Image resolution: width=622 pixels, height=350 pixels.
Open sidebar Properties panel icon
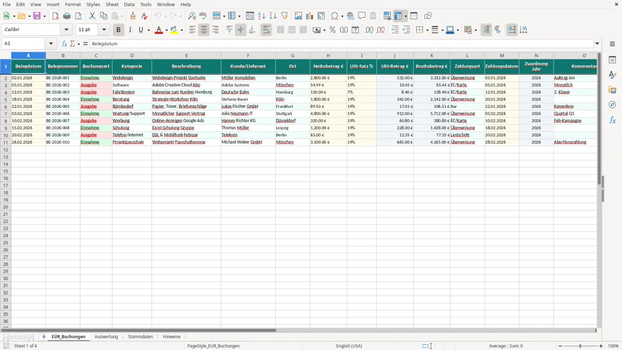coord(612,60)
